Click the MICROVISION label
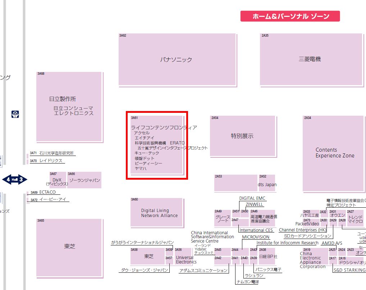 tap(256, 237)
